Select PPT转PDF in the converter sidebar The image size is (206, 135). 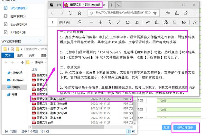(18, 32)
